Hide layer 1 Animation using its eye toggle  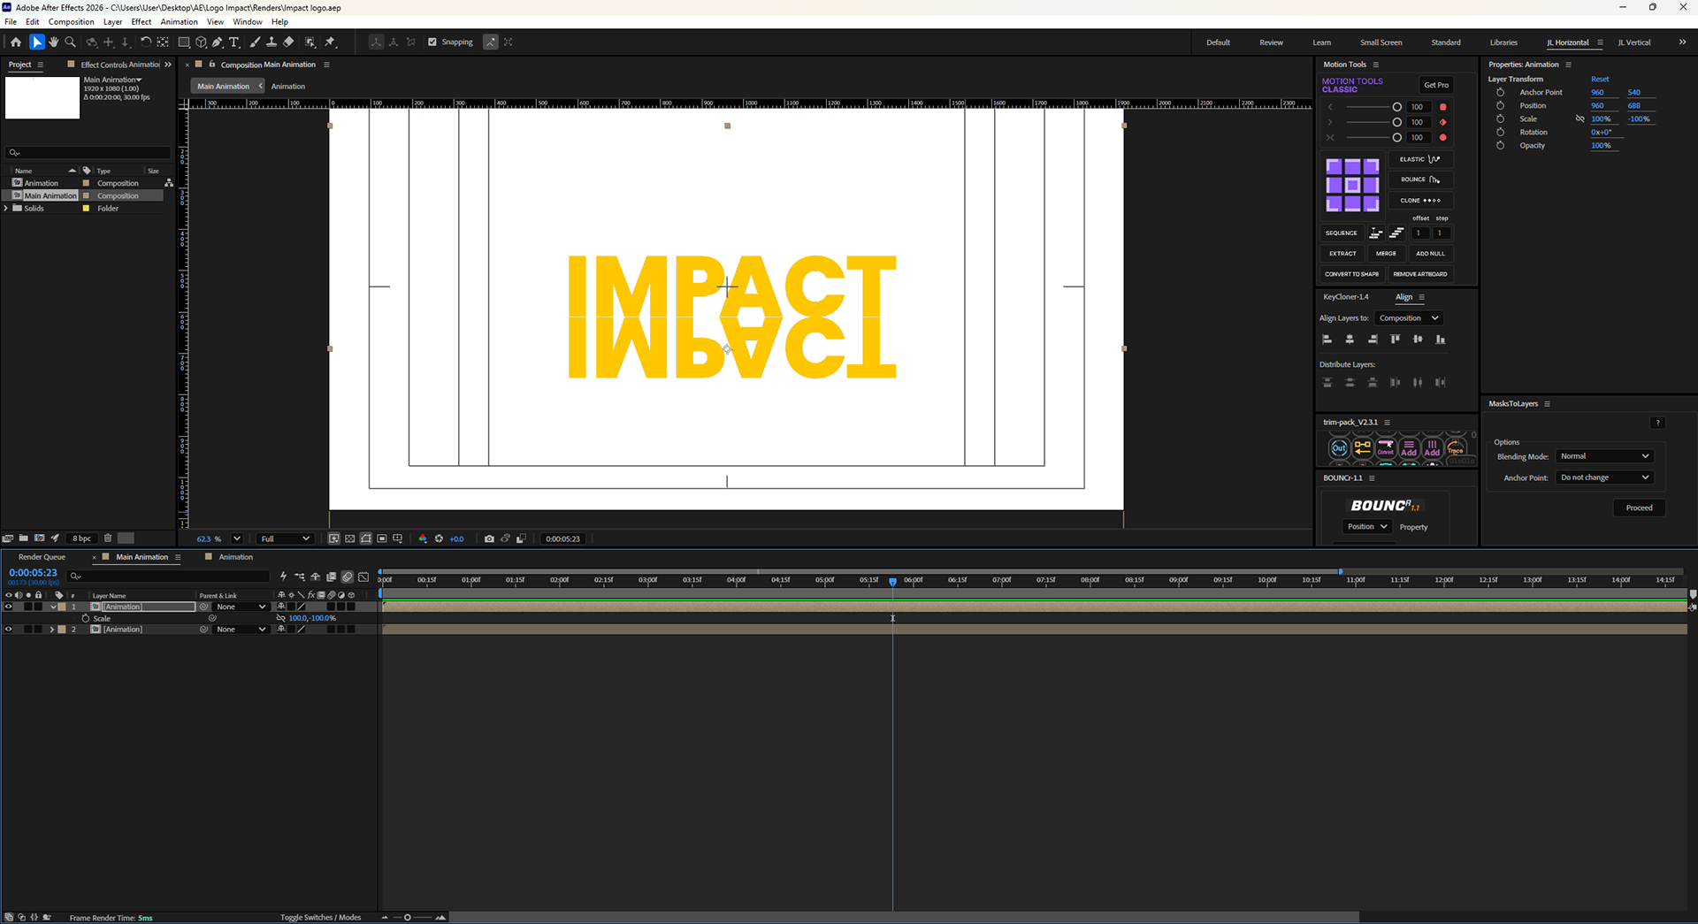[x=9, y=607]
